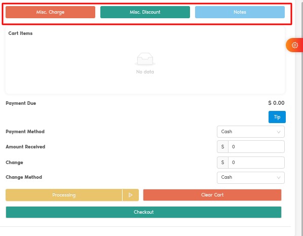The width and height of the screenshot is (303, 236).
Task: Add a Misc. Charge
Action: click(x=51, y=12)
